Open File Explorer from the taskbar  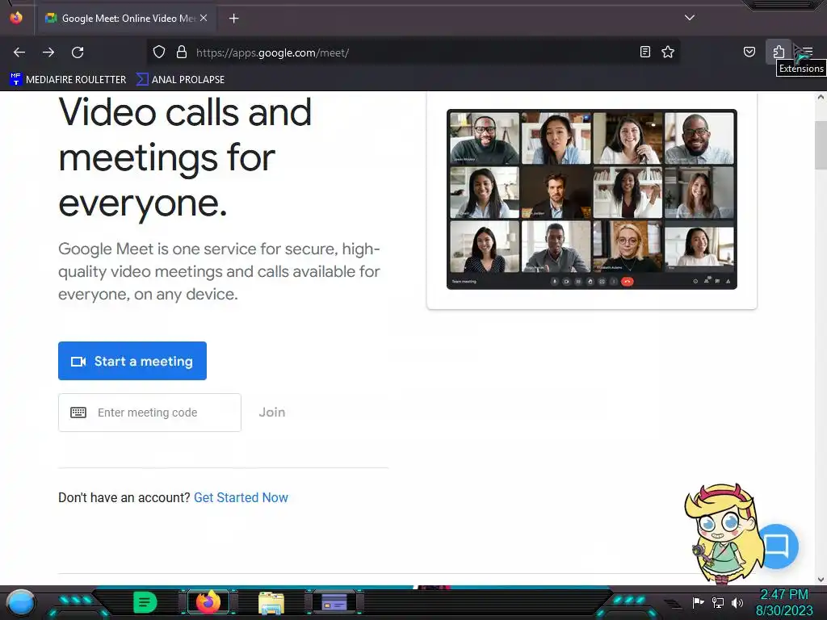[x=271, y=602]
